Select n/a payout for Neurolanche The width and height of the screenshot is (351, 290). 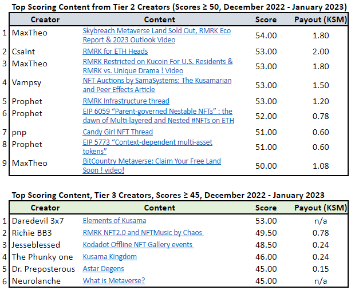[x=321, y=281]
